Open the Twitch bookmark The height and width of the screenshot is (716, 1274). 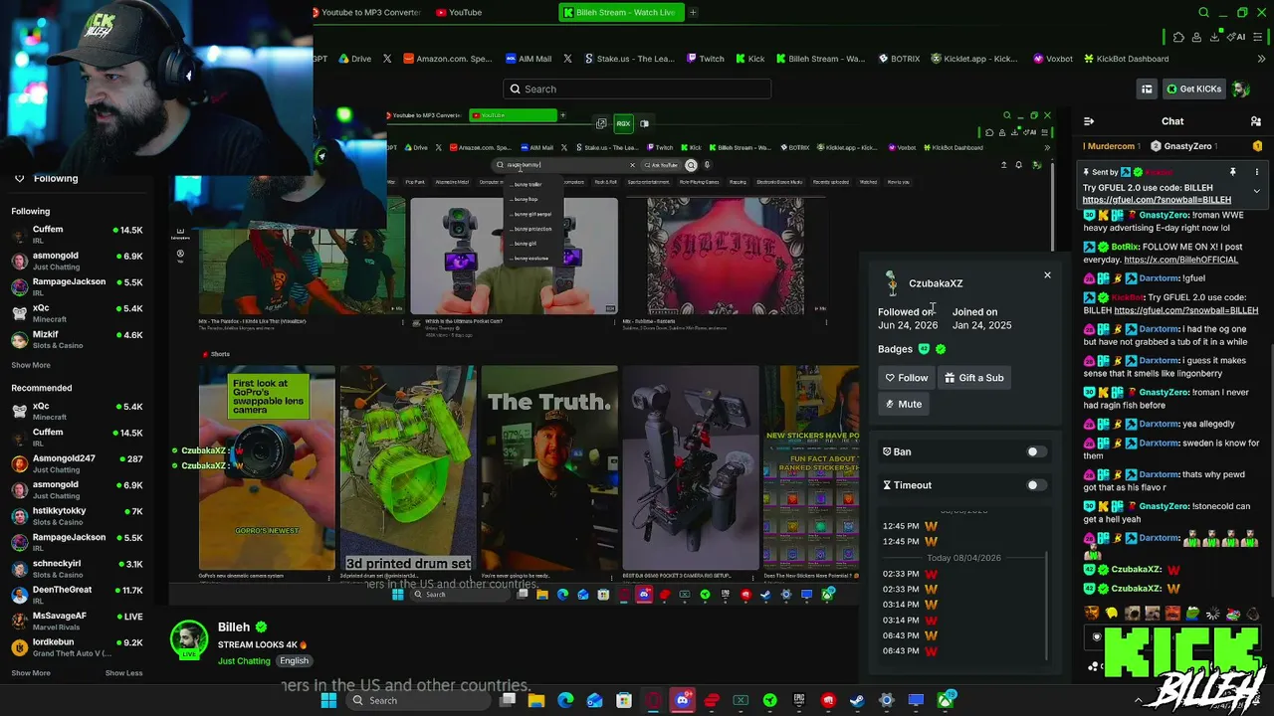(x=705, y=59)
